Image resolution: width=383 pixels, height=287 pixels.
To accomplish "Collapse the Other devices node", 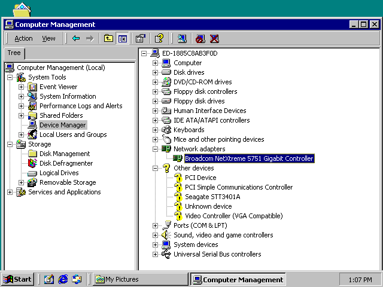I will tap(155, 168).
